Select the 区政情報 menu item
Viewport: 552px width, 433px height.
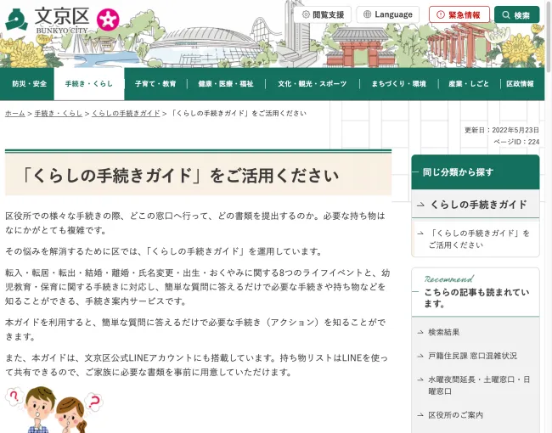(521, 84)
